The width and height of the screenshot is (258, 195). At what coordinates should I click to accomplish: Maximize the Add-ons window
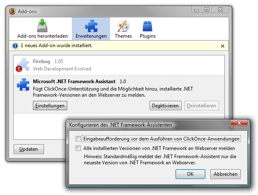tap(206, 9)
